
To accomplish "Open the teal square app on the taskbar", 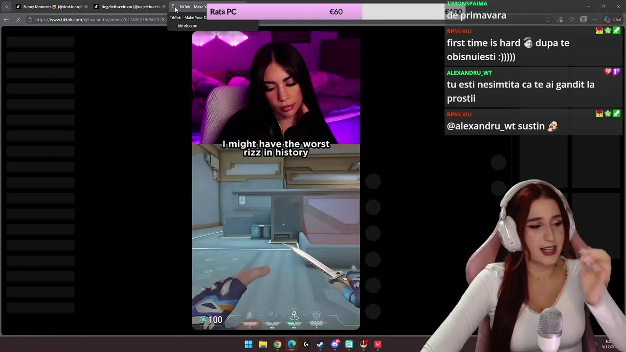I will (349, 344).
